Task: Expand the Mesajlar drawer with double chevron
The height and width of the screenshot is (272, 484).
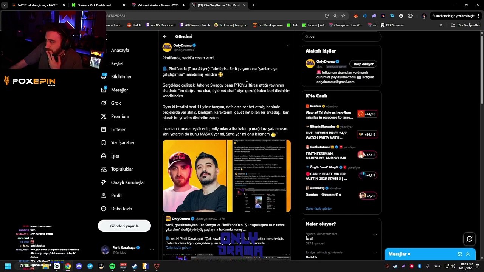Action: (x=468, y=254)
